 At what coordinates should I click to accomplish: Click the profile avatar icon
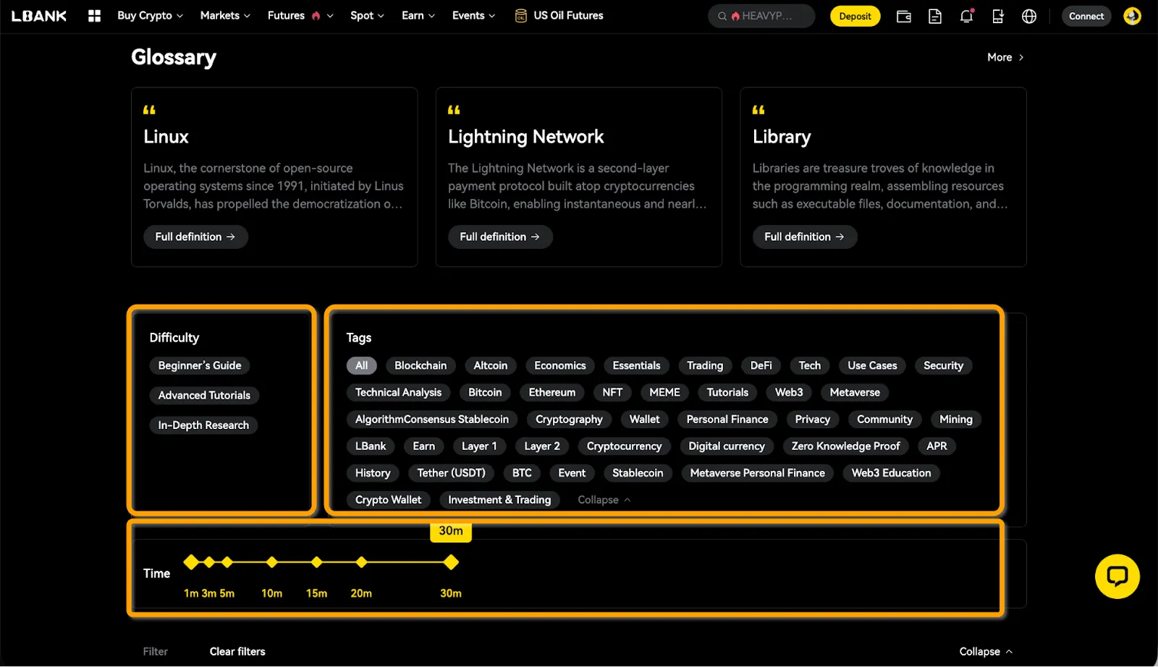pyautogui.click(x=1132, y=16)
